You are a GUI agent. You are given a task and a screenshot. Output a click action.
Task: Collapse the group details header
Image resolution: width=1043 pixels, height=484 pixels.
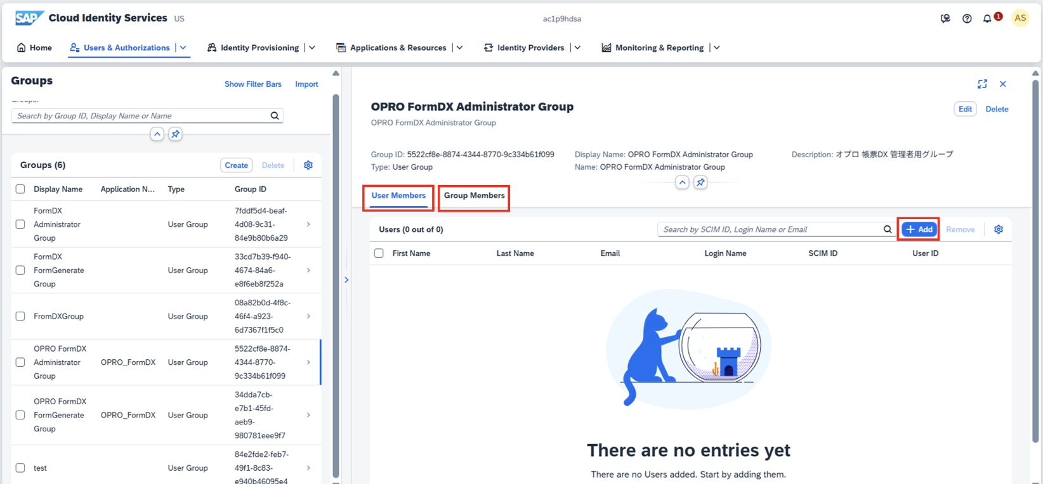682,182
